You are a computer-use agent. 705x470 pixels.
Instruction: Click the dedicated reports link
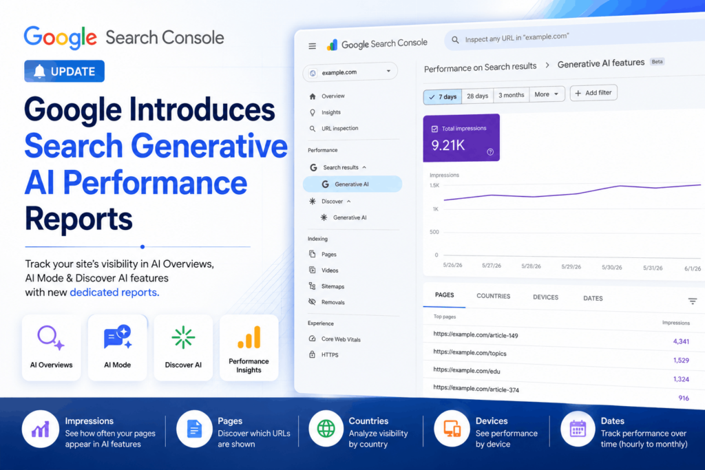[x=114, y=292]
